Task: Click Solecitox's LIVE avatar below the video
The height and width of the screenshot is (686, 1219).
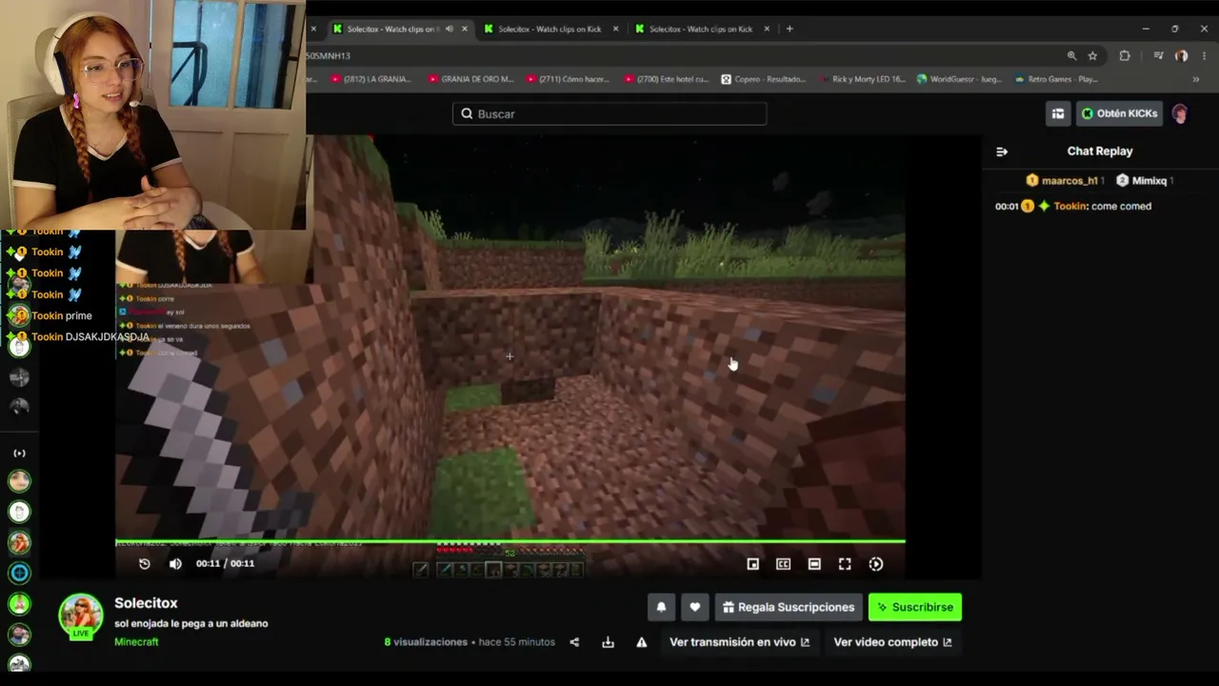Action: point(81,615)
